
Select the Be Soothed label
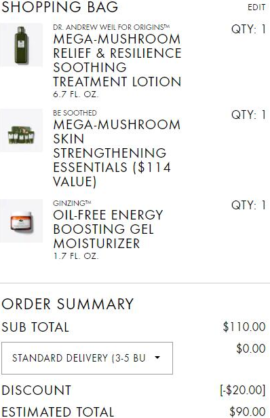pyautogui.click(x=75, y=113)
